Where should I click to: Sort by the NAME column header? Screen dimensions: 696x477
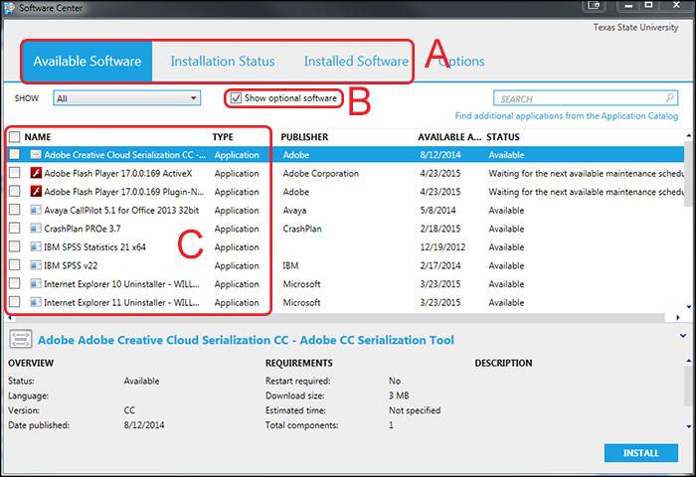(x=38, y=137)
